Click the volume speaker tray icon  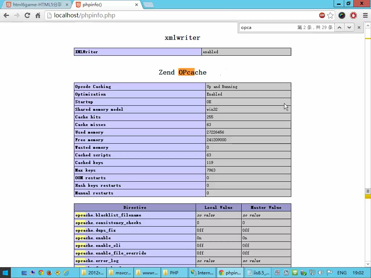click(x=321, y=273)
